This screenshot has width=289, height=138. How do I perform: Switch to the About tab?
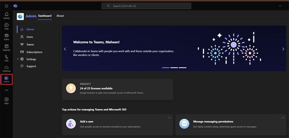[x=60, y=16]
